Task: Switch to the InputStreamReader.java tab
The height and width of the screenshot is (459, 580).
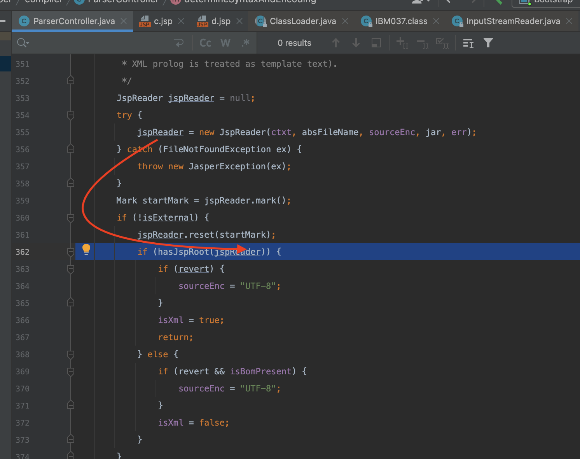Action: pyautogui.click(x=513, y=21)
